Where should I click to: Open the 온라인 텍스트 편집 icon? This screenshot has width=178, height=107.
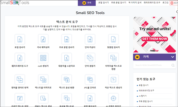click(20, 98)
